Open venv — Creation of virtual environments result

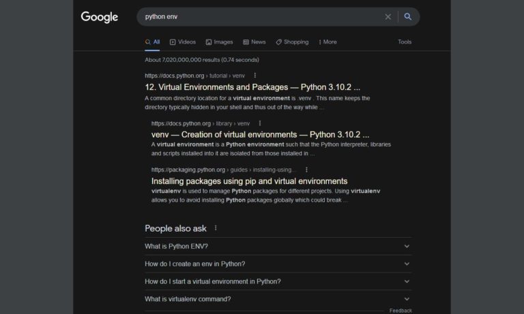260,134
